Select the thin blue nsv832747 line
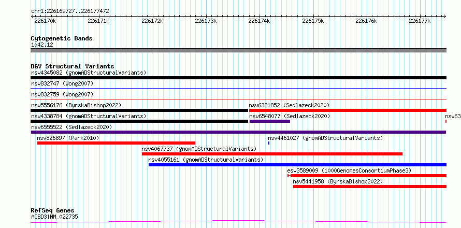Viewport: 461px width, 228px height. pyautogui.click(x=238, y=88)
